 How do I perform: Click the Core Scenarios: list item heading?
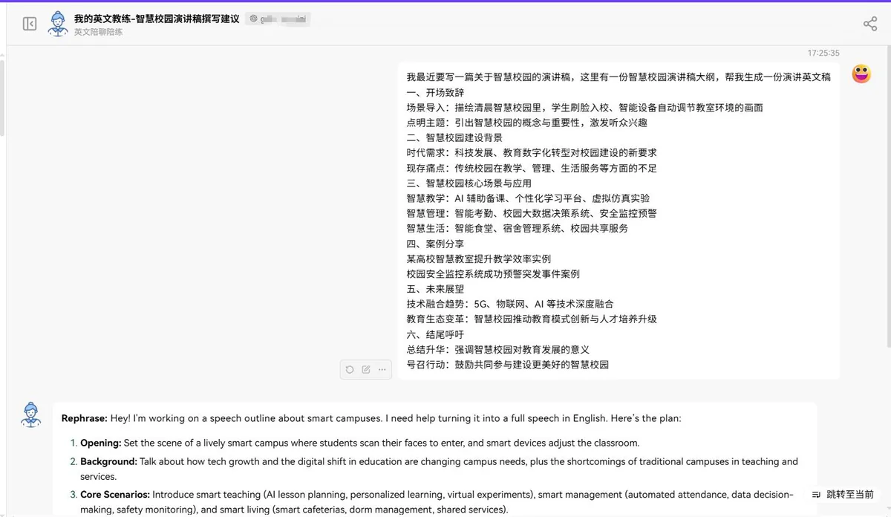(x=115, y=494)
